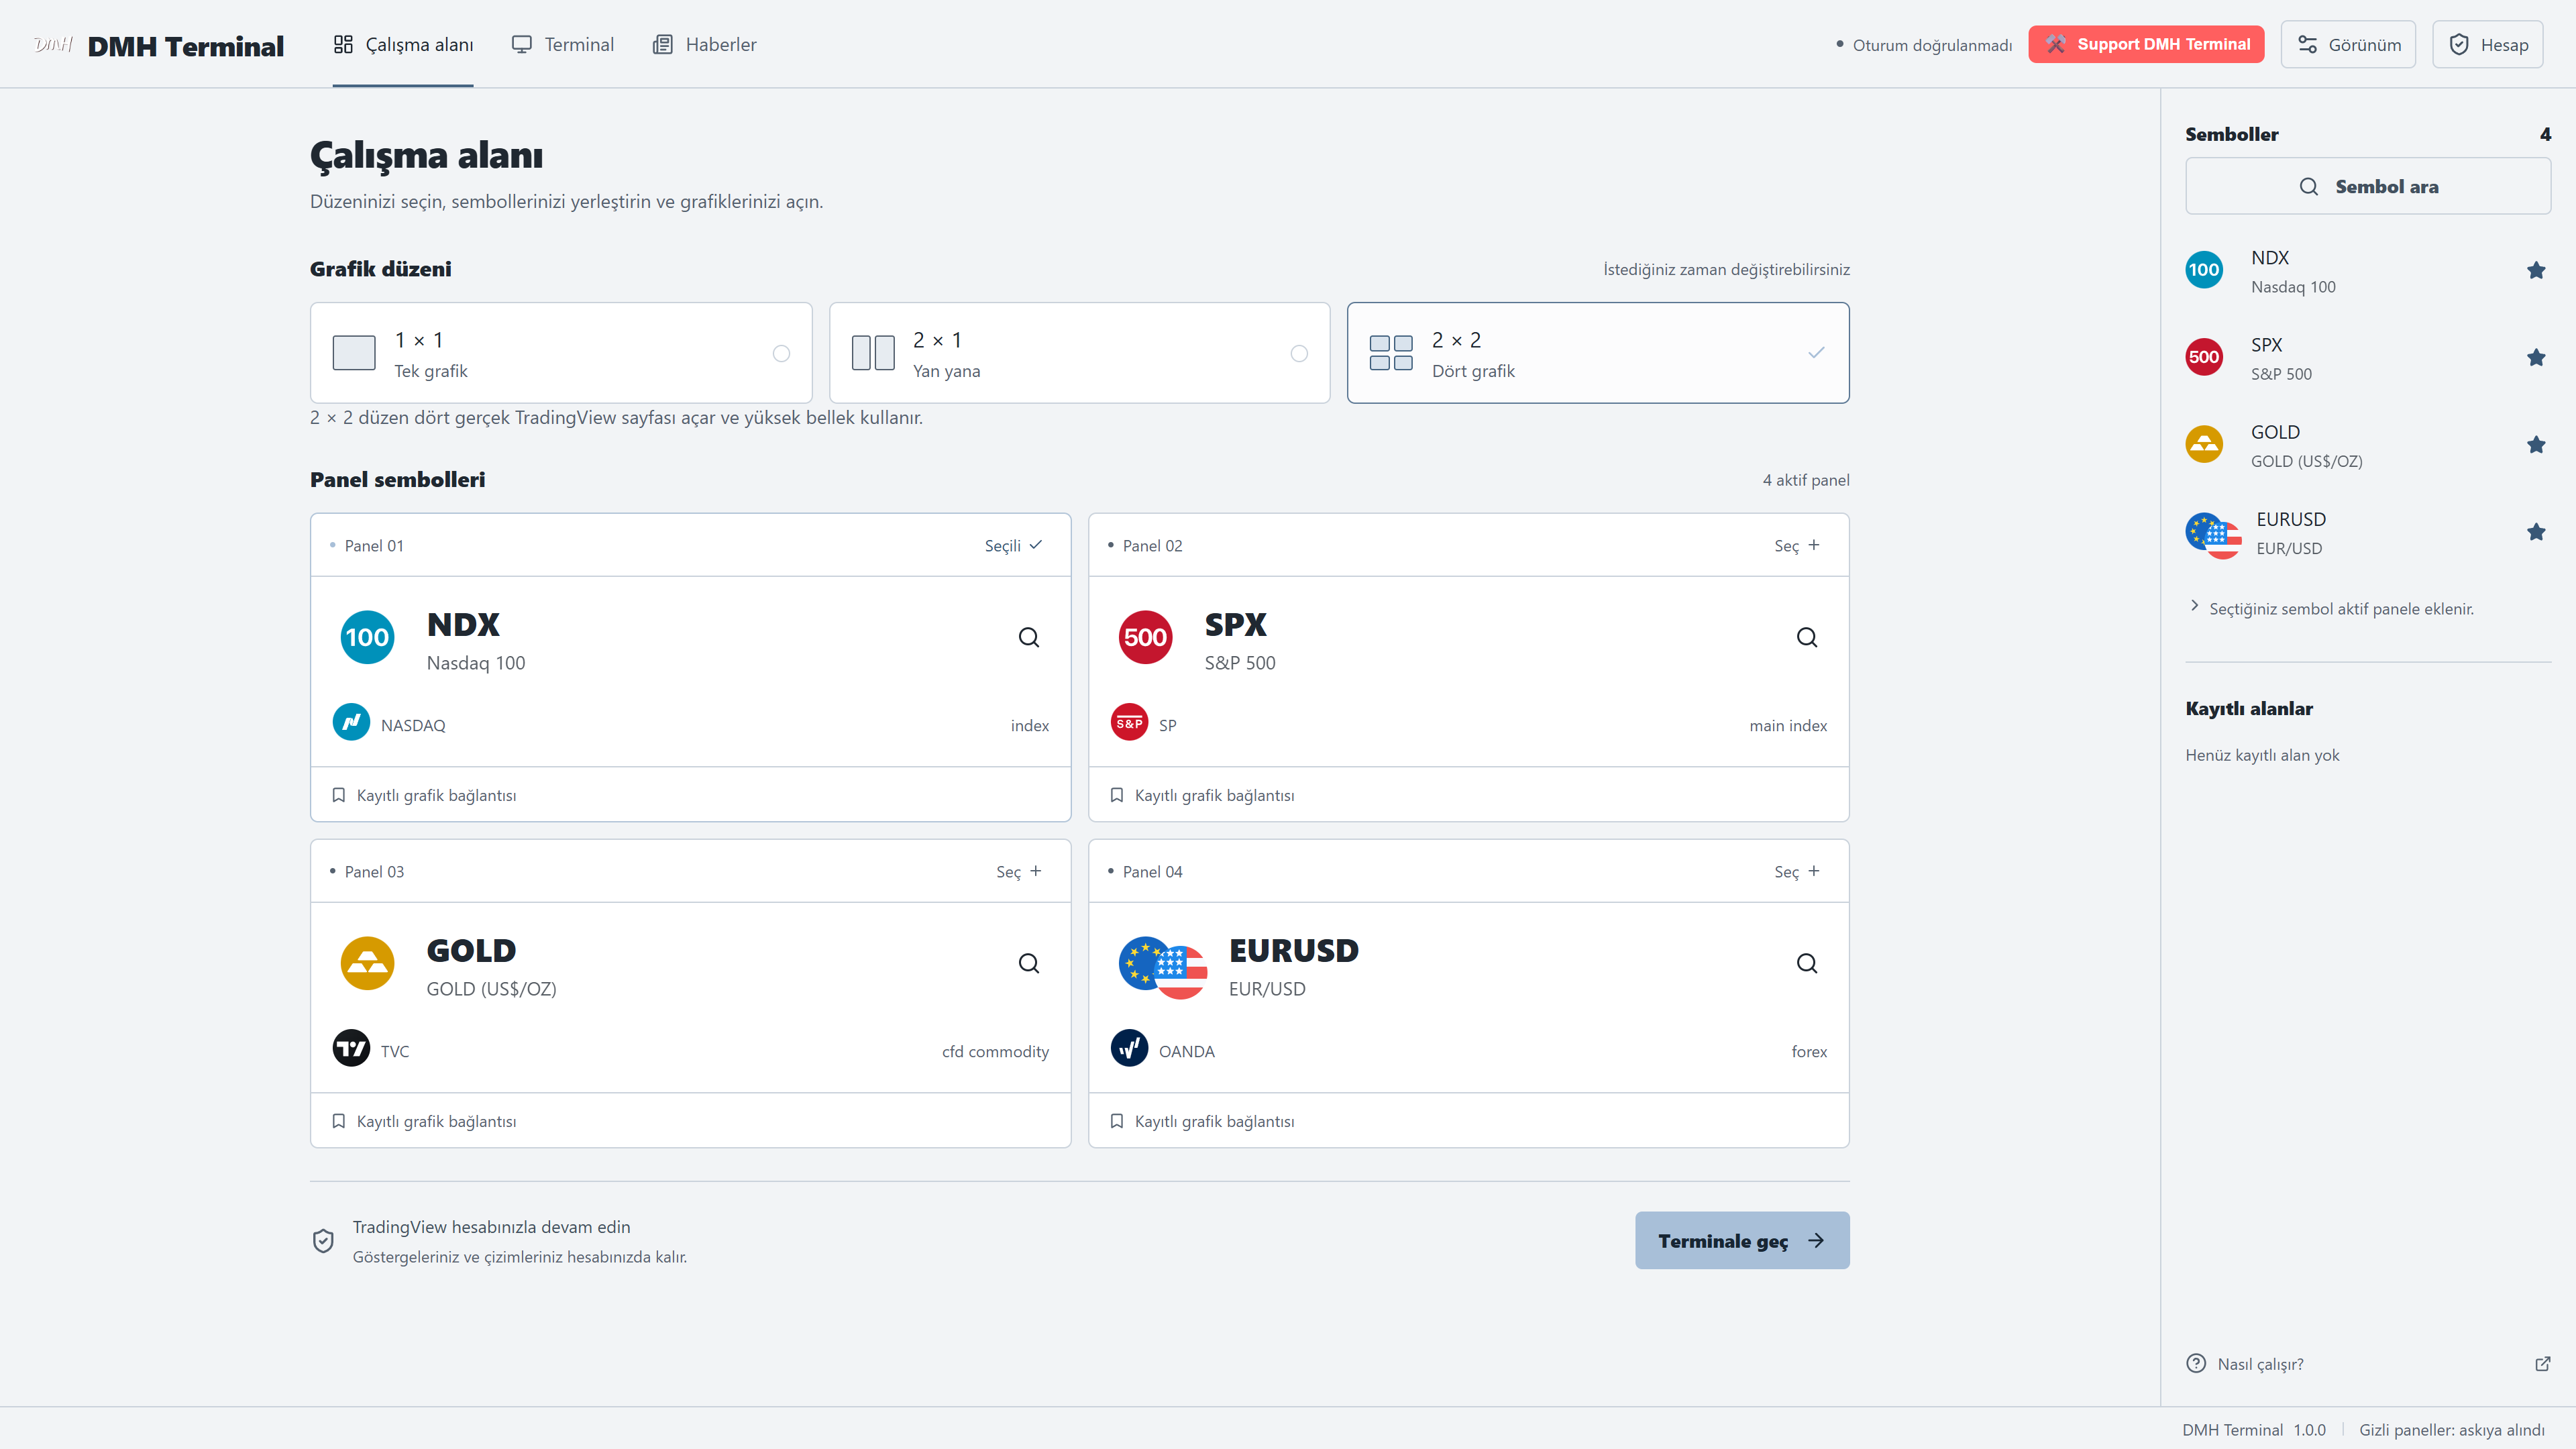Choose the 2 × 1 Yan yana layout

click(x=1079, y=353)
